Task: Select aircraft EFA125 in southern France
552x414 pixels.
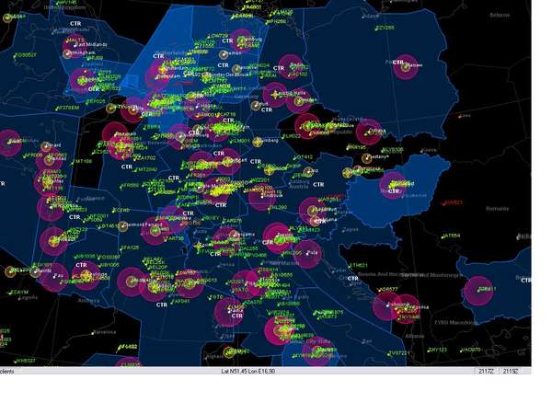Action: click(130, 247)
